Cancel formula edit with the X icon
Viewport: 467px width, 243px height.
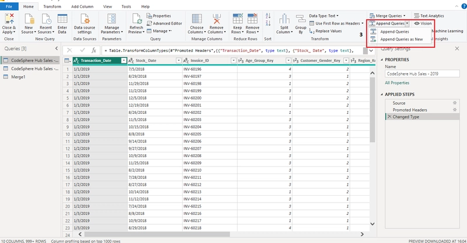69,50
